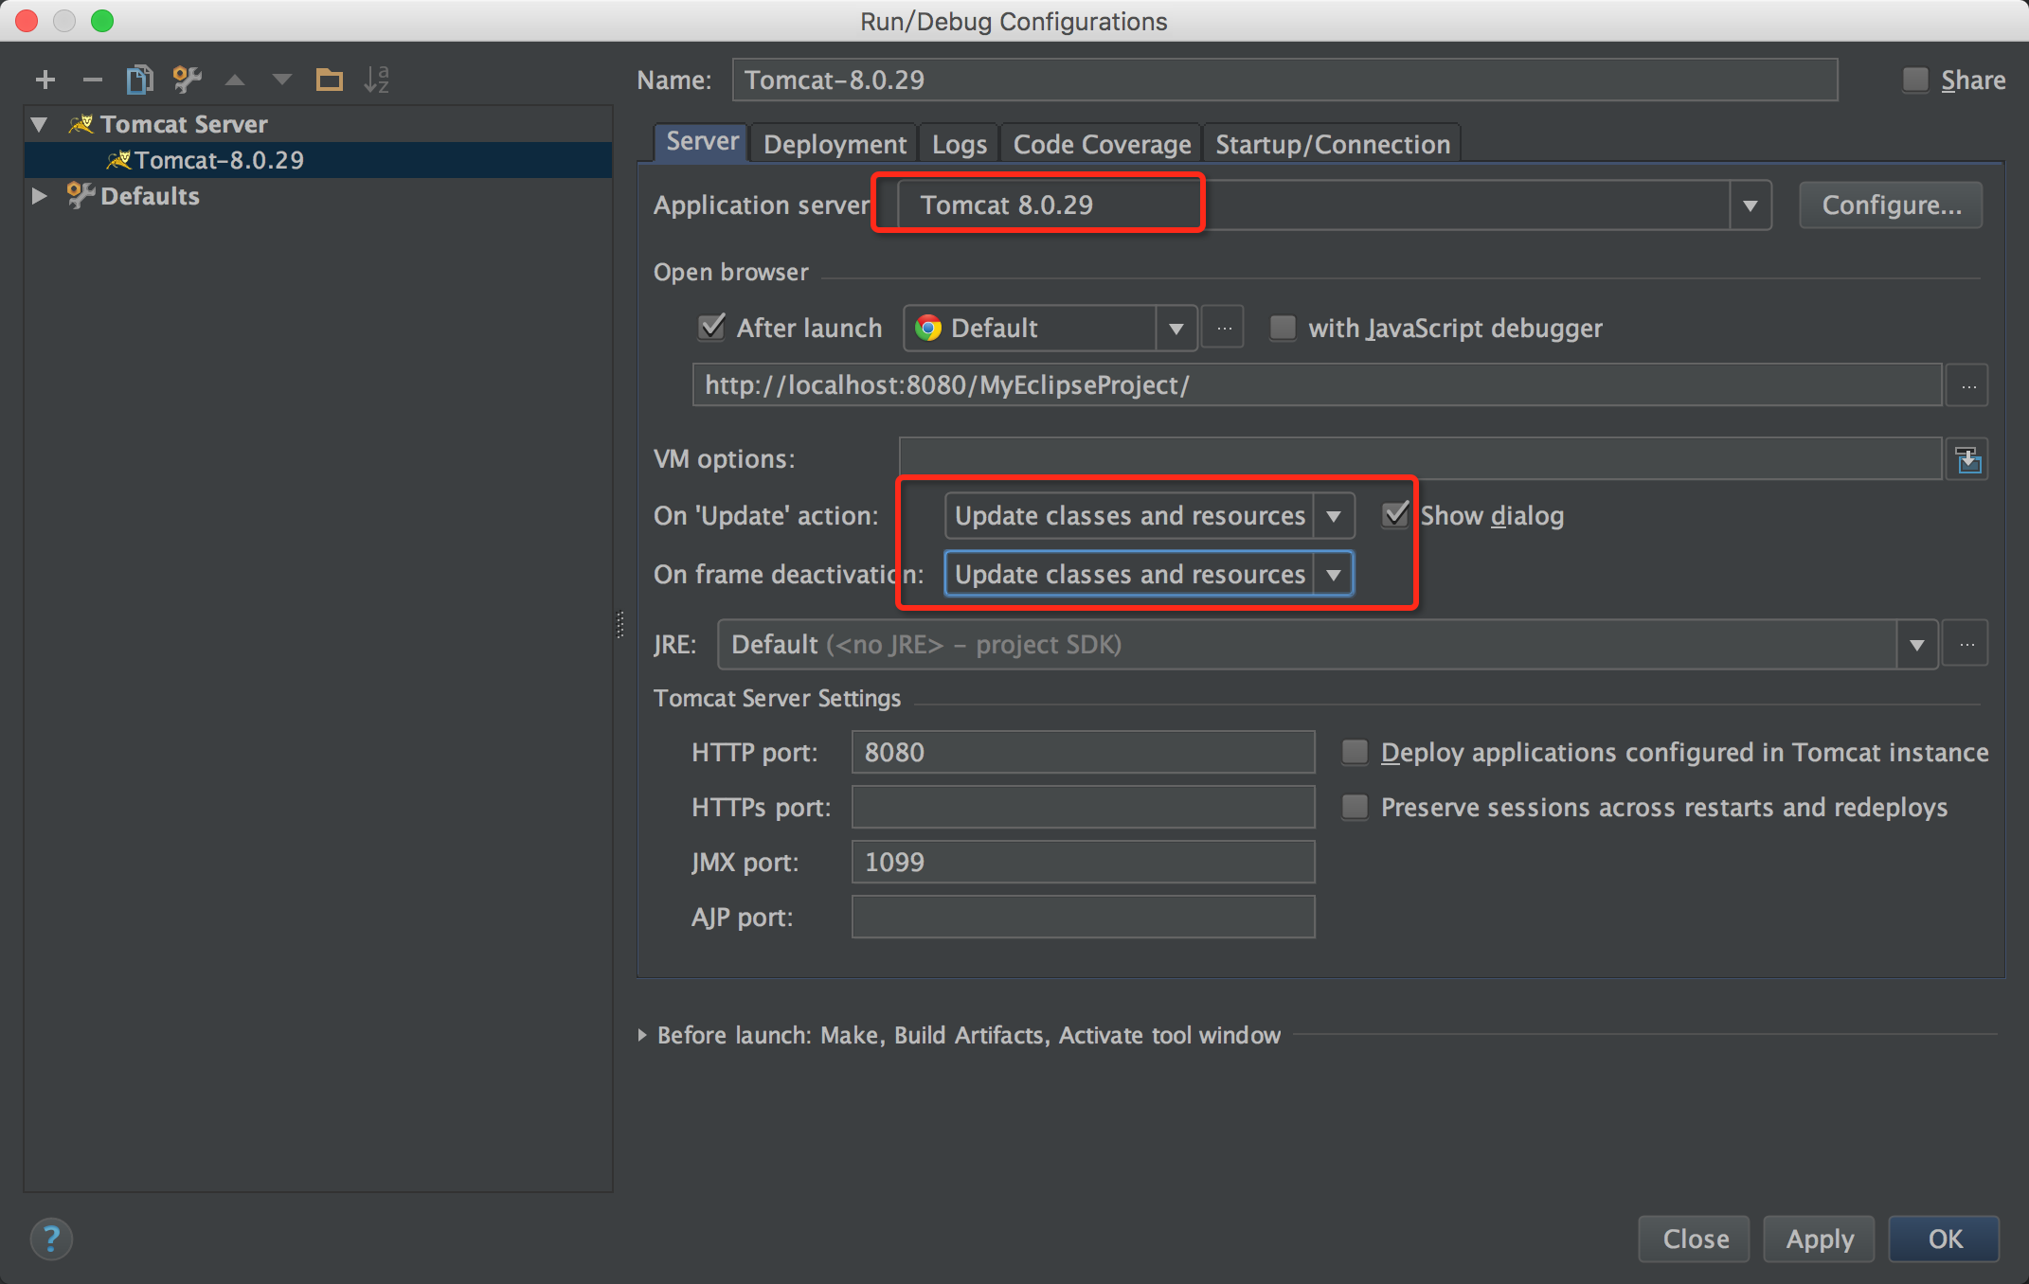Open On 'Update' action dropdown

pos(1333,516)
